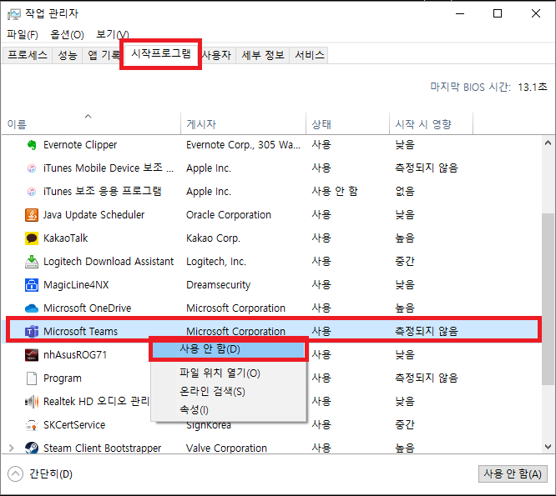Click the Realtek HD audio speaker icon
The height and width of the screenshot is (496, 556).
click(x=32, y=402)
